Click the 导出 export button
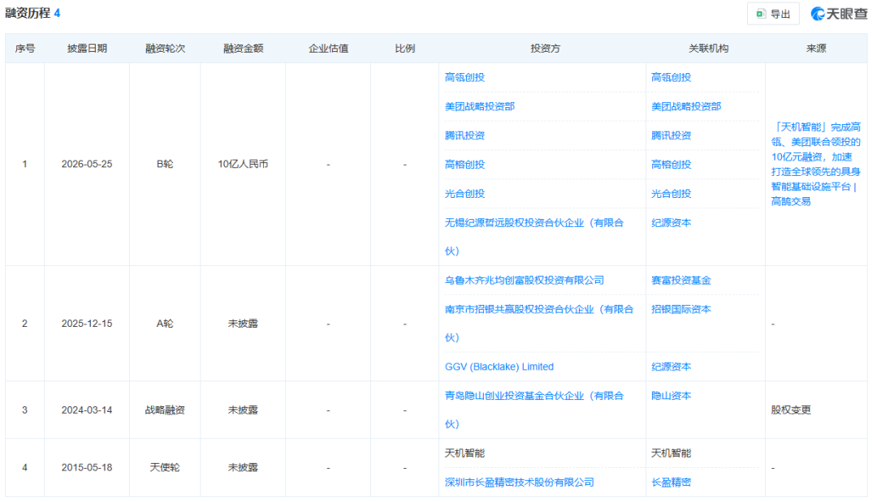This screenshot has height=502, width=877. coord(773,14)
